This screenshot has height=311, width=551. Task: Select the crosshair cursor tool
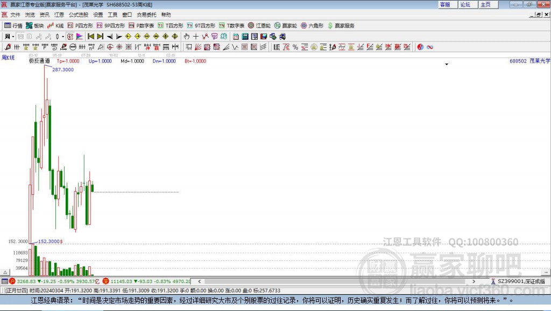pos(196,37)
